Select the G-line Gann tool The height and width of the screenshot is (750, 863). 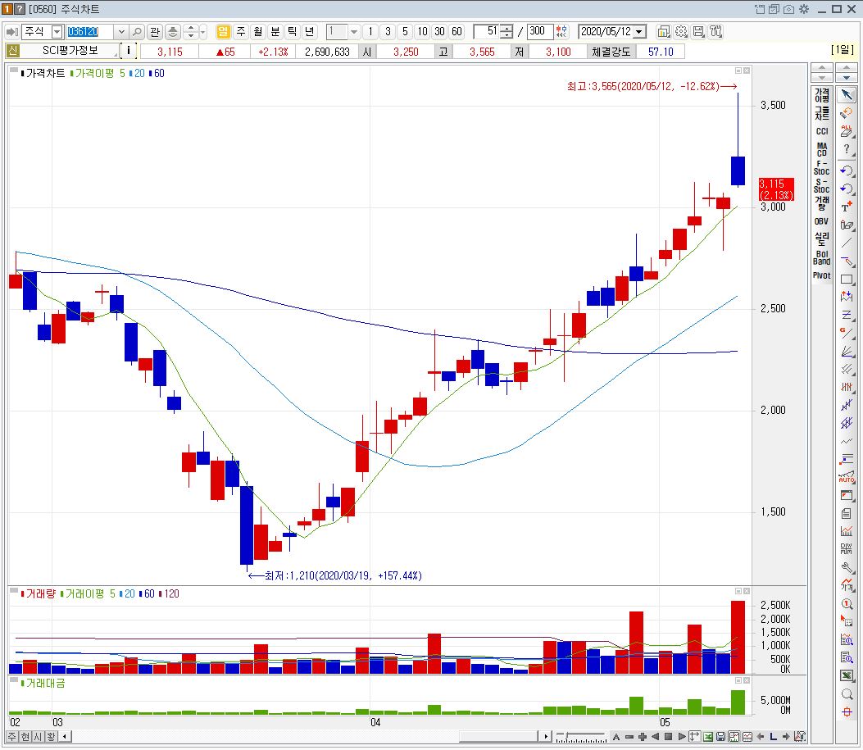[847, 333]
